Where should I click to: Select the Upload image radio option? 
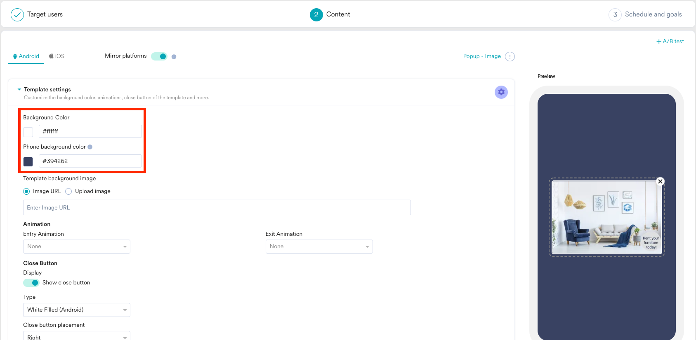pos(68,191)
